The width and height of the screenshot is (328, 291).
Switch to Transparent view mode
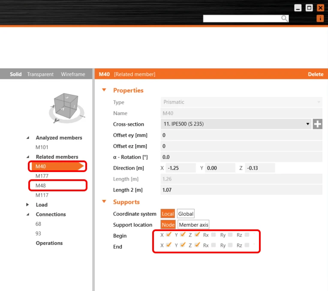(40, 74)
